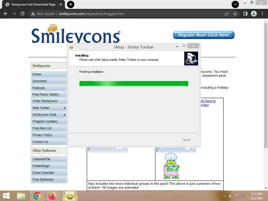
Task: Click the installer computer graphic icon
Action: click(191, 58)
